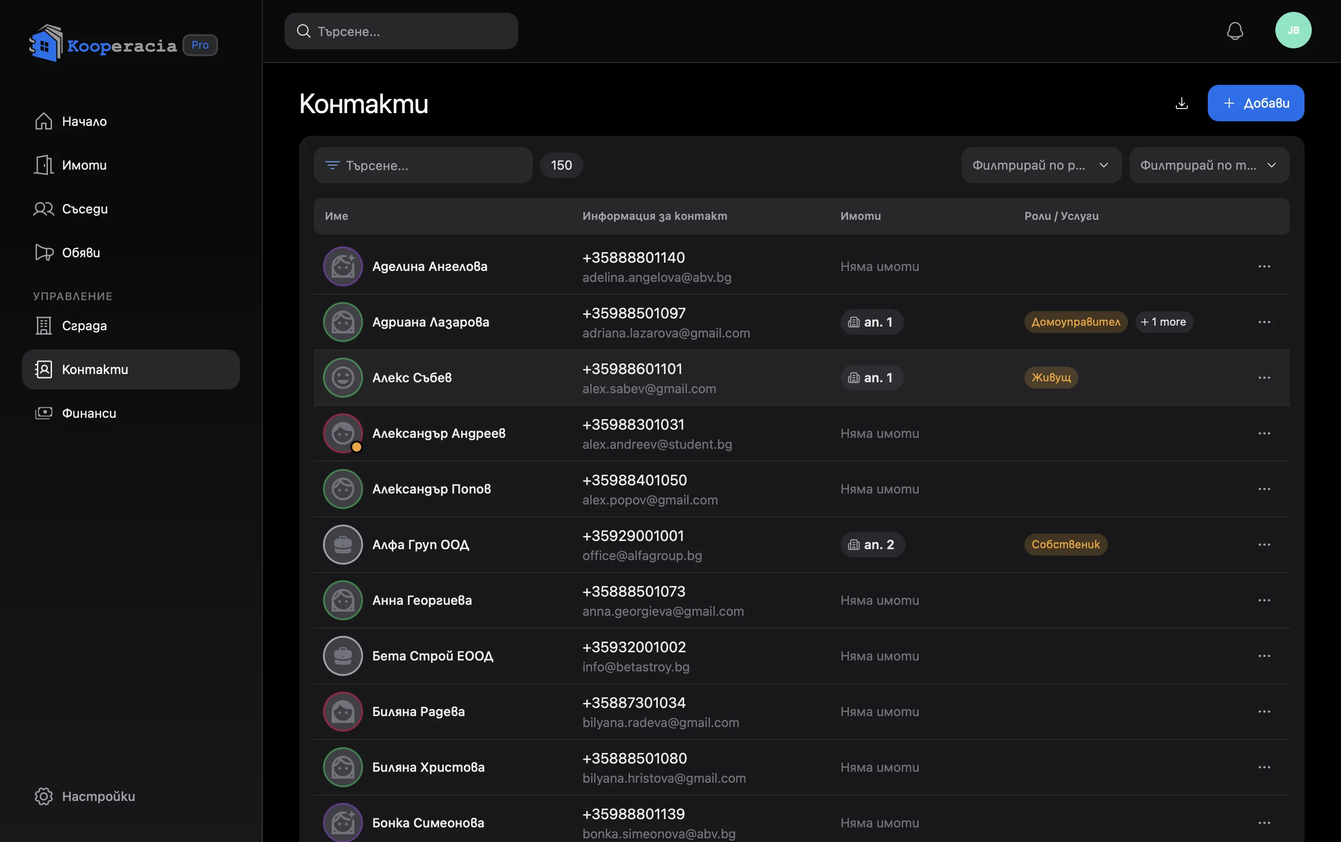Viewport: 1341px width, 842px height.
Task: Open Сграда in the sidebar
Action: [130, 326]
